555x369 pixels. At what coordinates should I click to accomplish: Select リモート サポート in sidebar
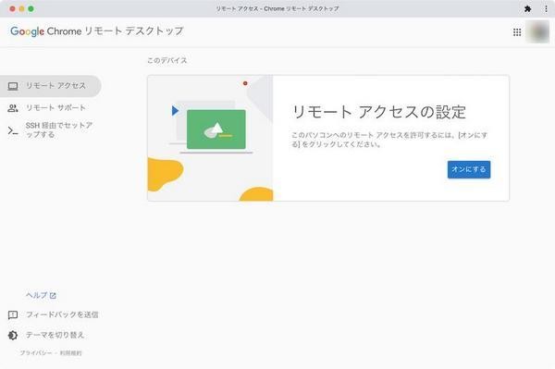pos(51,108)
